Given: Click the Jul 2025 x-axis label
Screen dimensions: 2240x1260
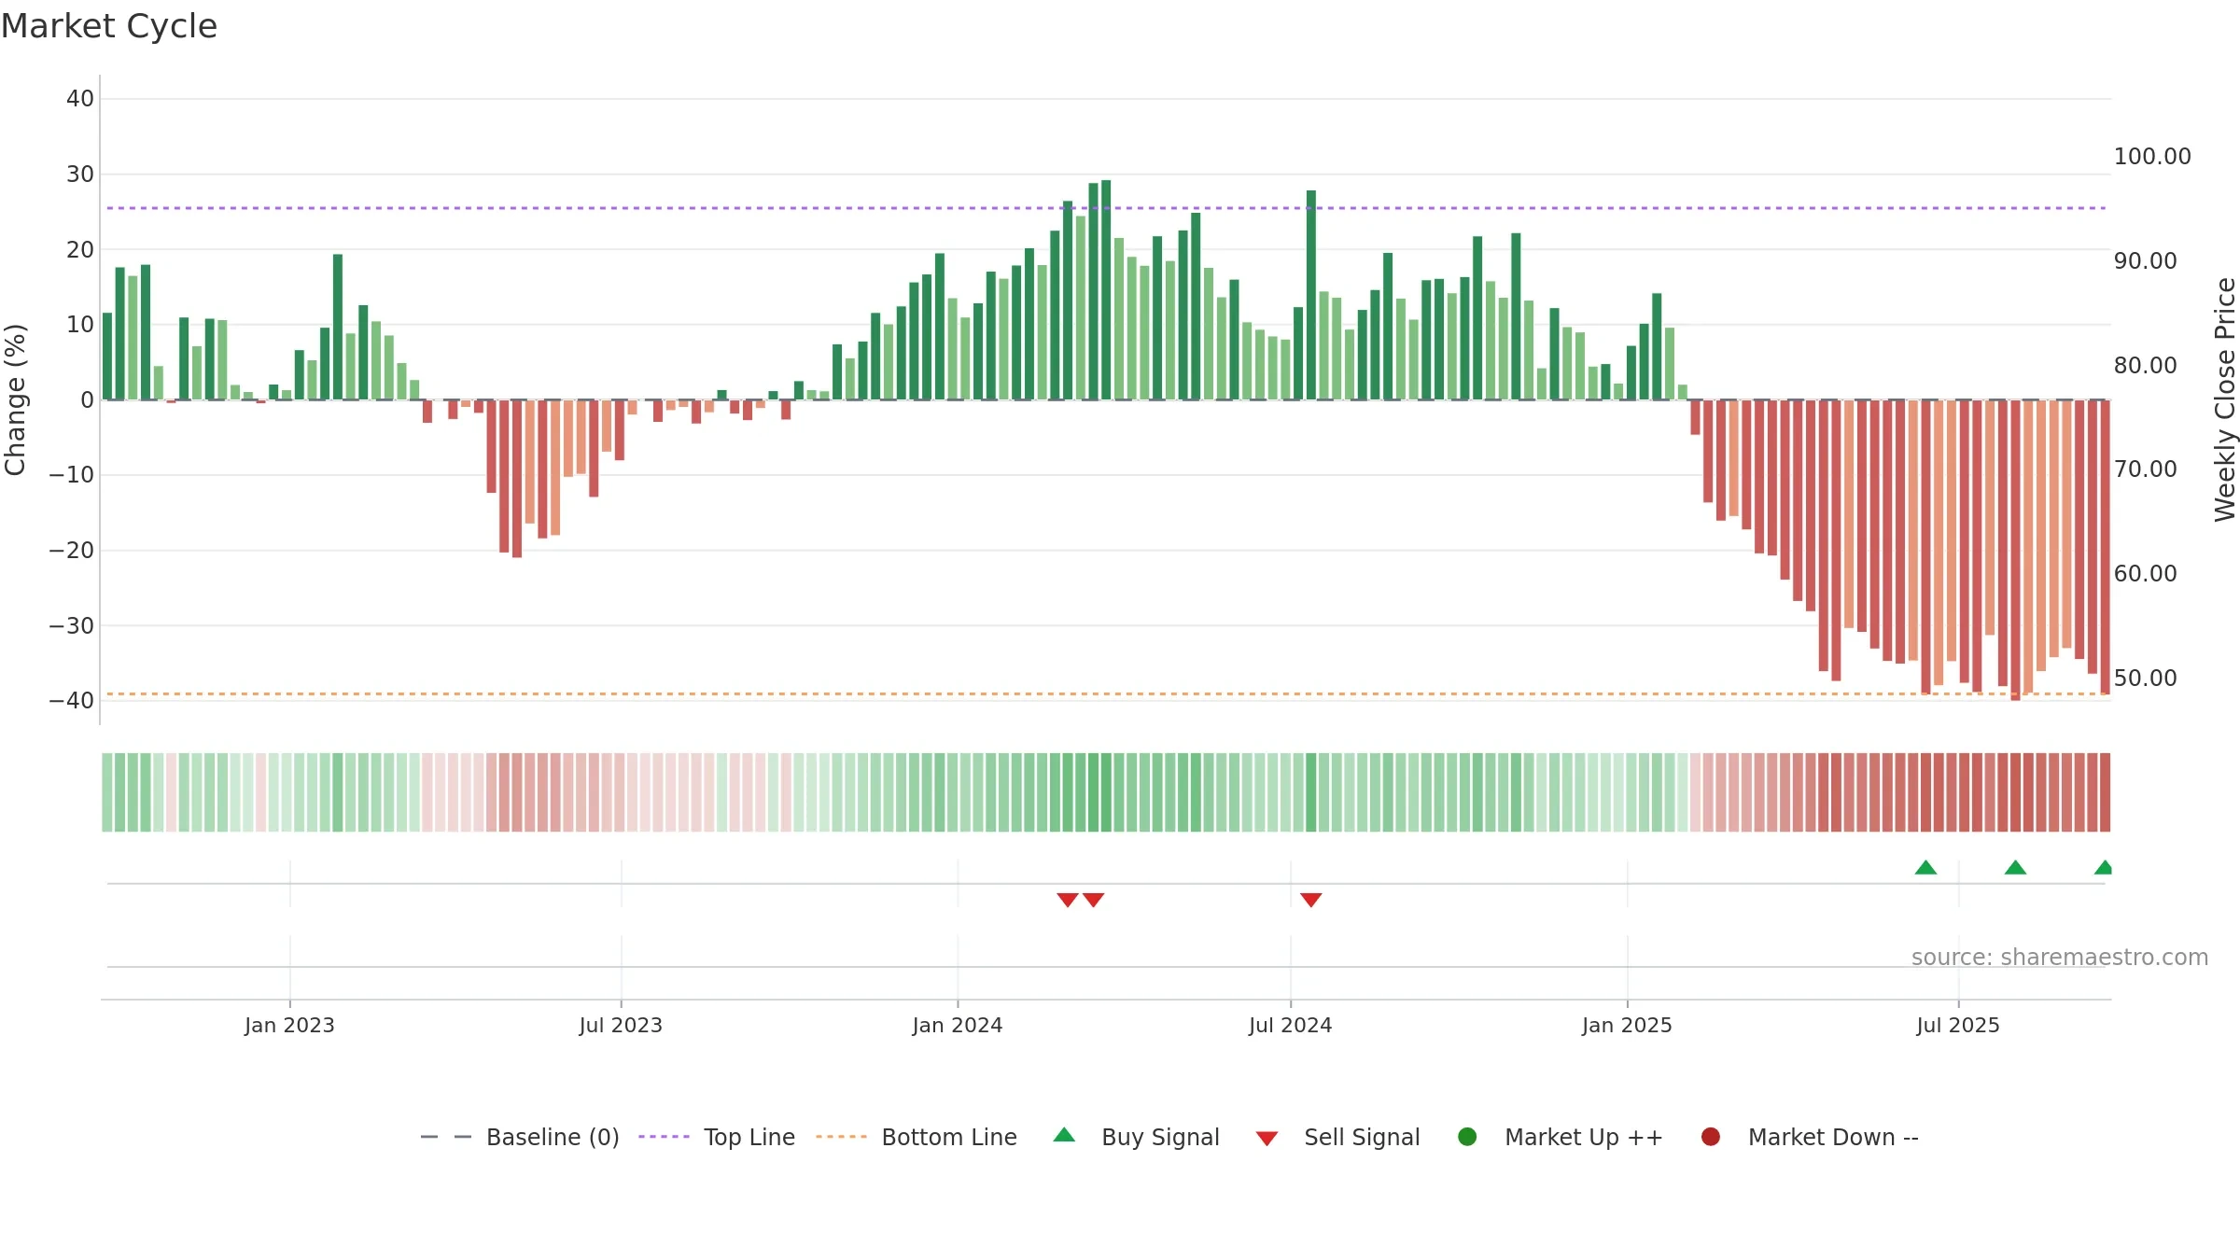Looking at the screenshot, I should point(1958,1026).
